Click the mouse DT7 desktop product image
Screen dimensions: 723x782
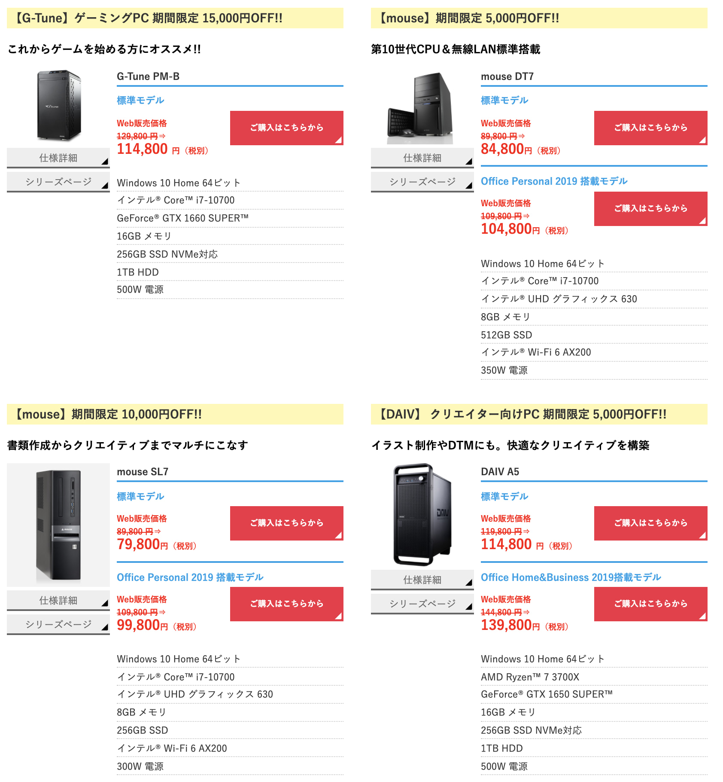point(420,107)
